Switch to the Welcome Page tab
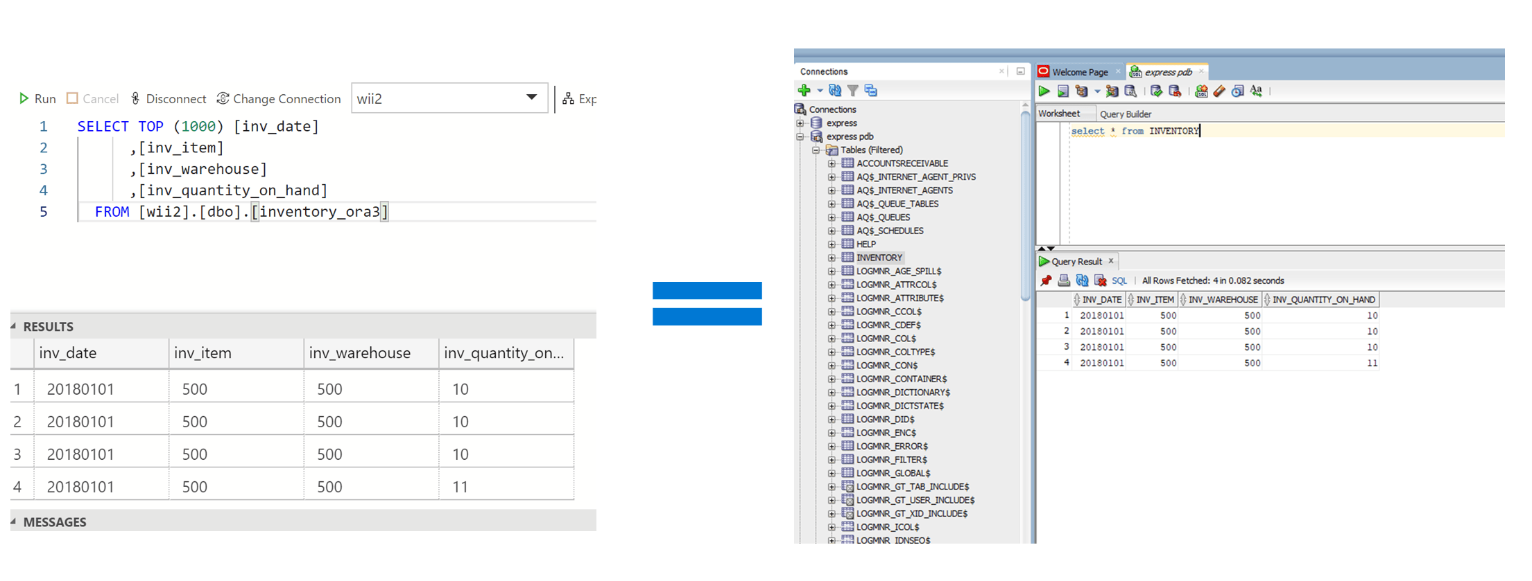This screenshot has height=581, width=1532. (x=1080, y=72)
